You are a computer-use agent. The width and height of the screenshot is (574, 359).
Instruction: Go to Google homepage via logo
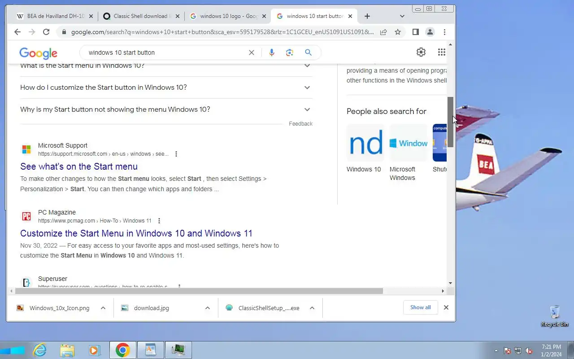(x=38, y=53)
